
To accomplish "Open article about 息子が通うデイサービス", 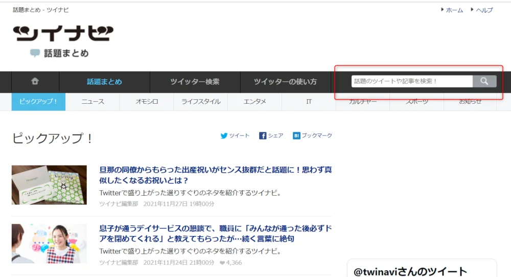I will pyautogui.click(x=216, y=234).
